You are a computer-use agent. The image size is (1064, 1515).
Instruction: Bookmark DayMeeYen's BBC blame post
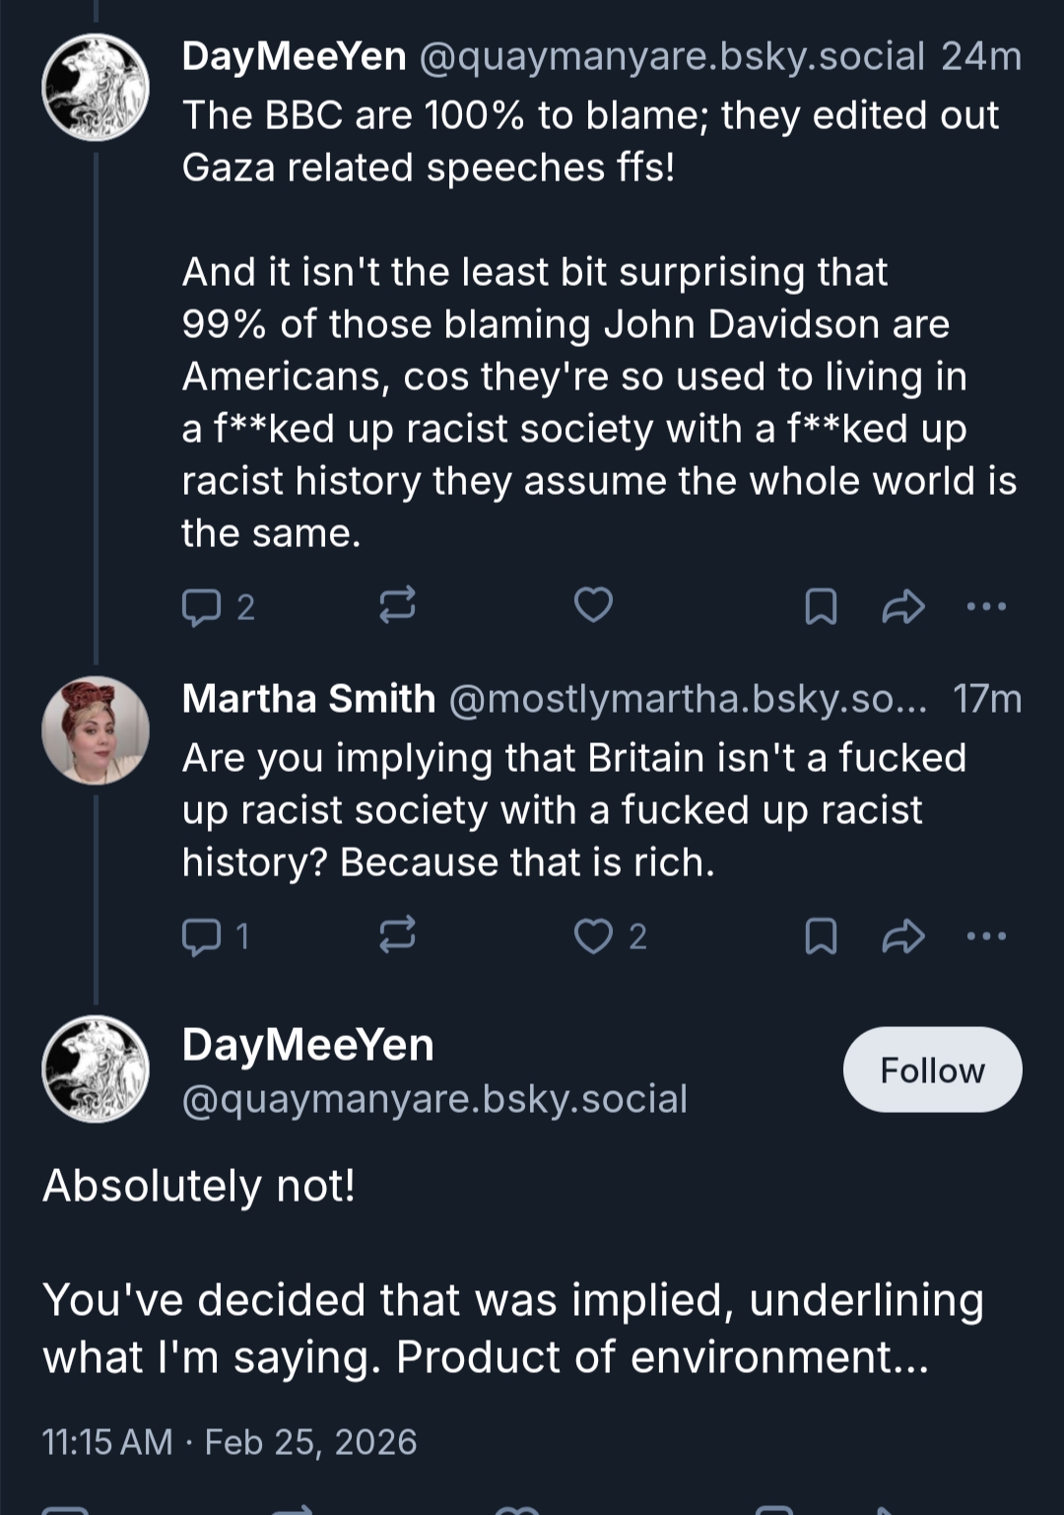click(x=821, y=606)
